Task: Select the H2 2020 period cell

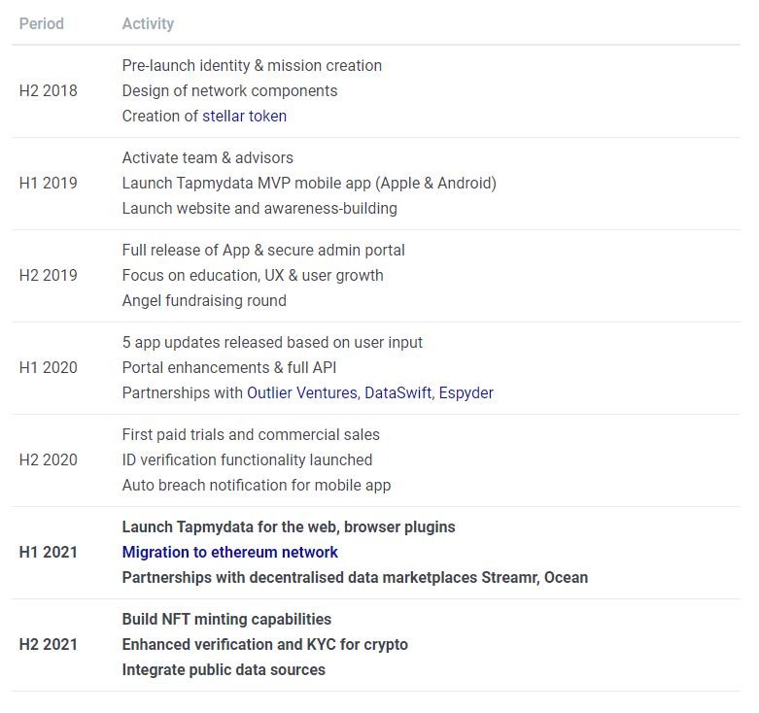Action: point(48,460)
